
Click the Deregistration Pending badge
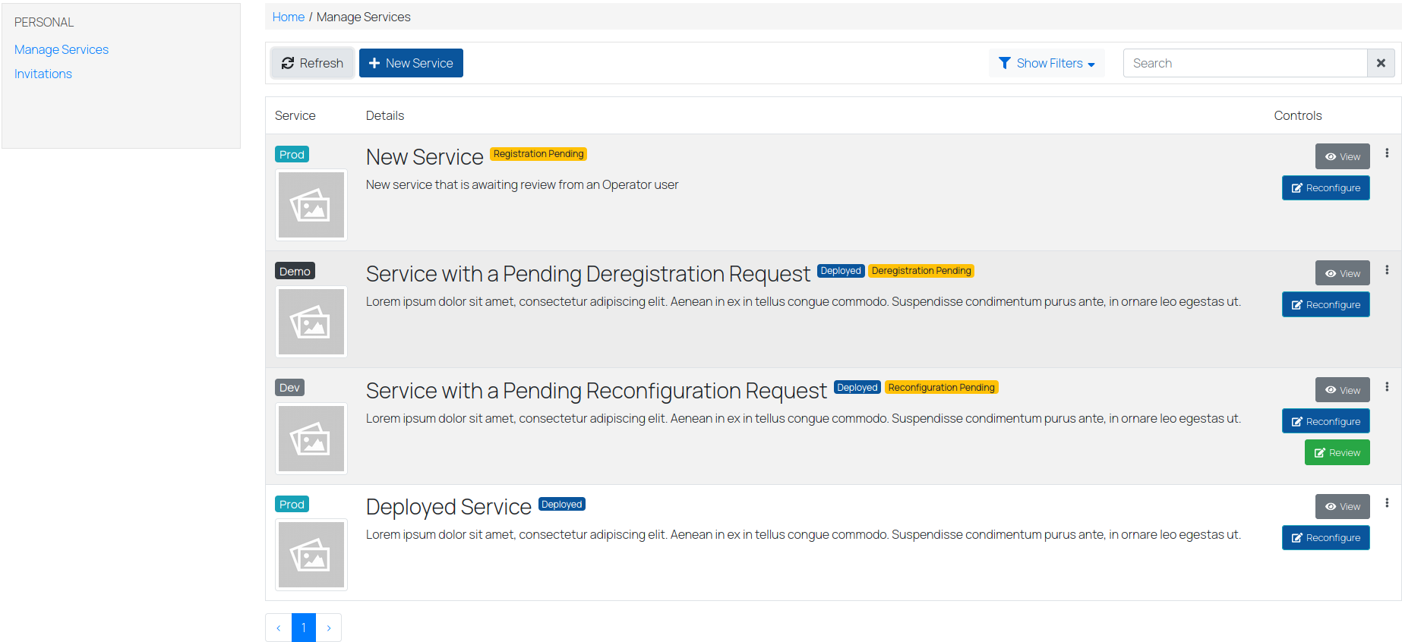click(x=921, y=271)
